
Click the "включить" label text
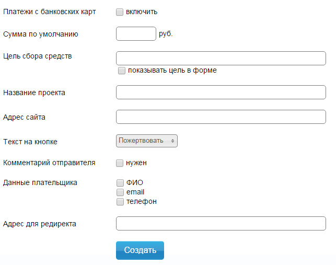point(142,12)
